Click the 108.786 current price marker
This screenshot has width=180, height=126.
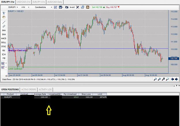pos(174,59)
